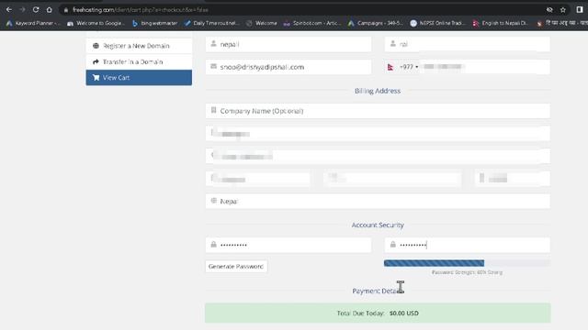
Task: Click the postcode field
Action: pos(513,179)
